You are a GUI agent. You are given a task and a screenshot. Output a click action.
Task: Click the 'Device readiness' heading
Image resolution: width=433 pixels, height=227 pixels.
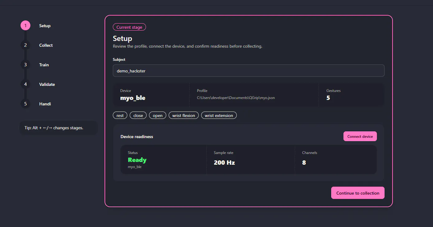pyautogui.click(x=137, y=137)
